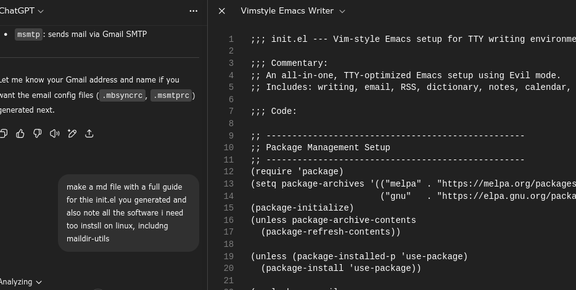576x290 pixels.
Task: Click the user message about md file
Action: coord(128,213)
